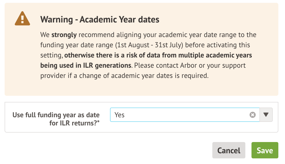Click the last warning line starting with "provider"
The image size is (285, 164).
click(125, 76)
